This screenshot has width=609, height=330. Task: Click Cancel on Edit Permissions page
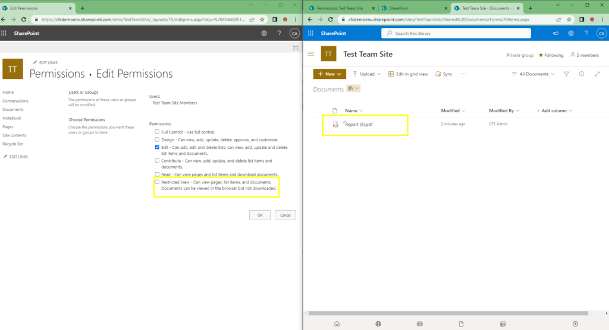[285, 215]
